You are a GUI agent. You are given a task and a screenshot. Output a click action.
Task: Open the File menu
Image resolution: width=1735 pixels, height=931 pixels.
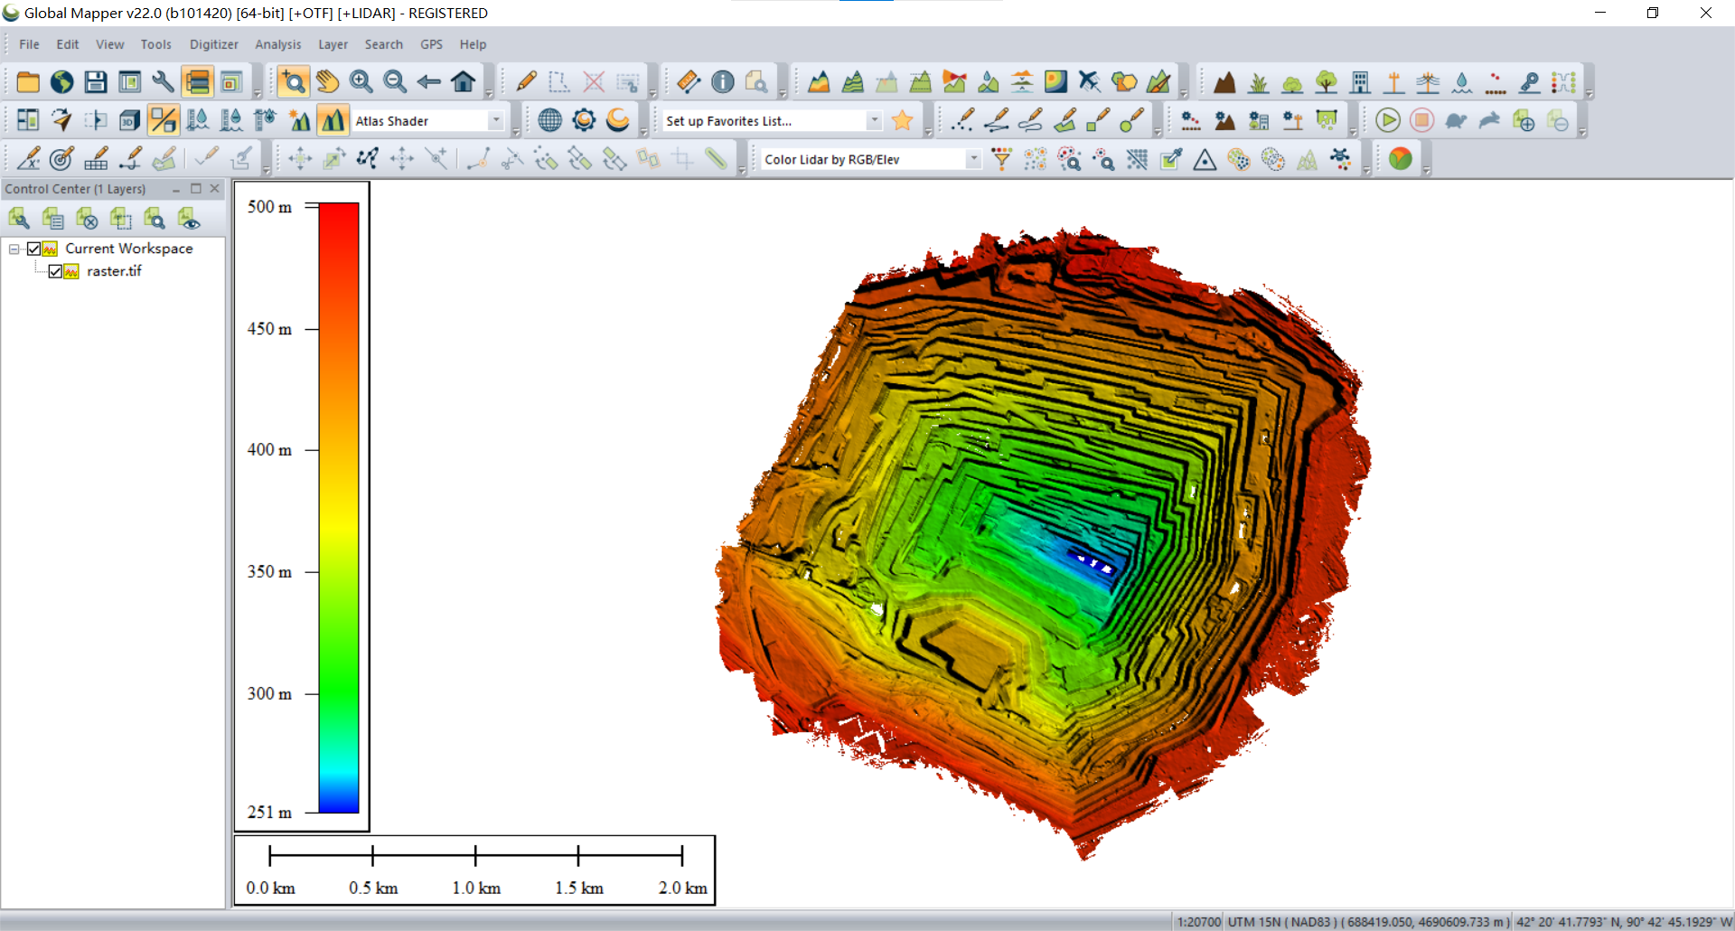point(30,44)
